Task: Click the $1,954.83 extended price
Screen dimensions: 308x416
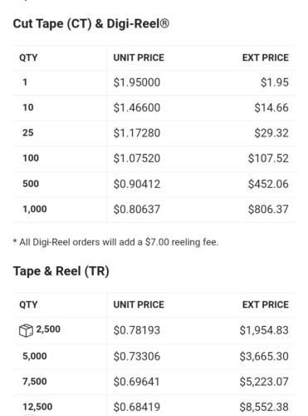Action: [x=264, y=330]
